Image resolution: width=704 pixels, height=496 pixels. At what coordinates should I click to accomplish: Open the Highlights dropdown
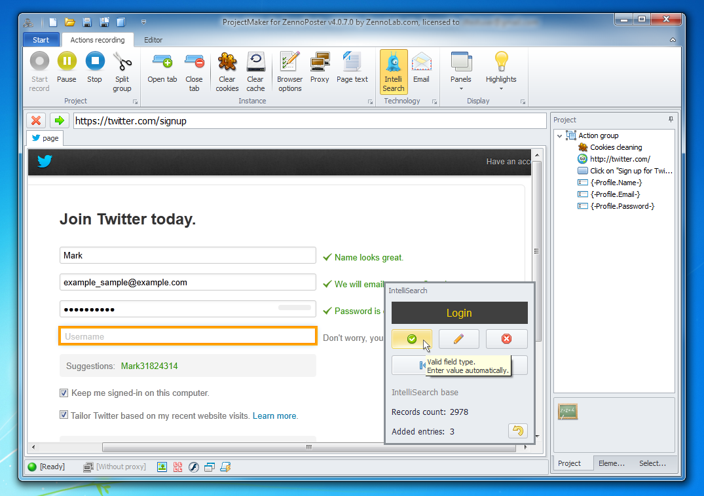(501, 71)
